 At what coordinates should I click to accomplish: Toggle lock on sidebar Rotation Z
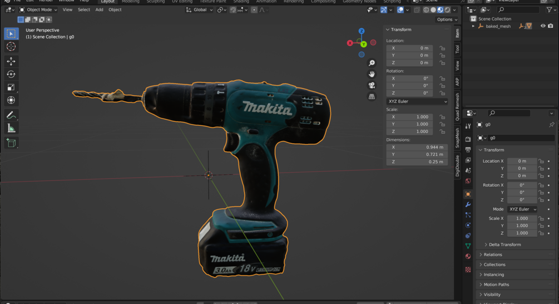[x=442, y=93]
